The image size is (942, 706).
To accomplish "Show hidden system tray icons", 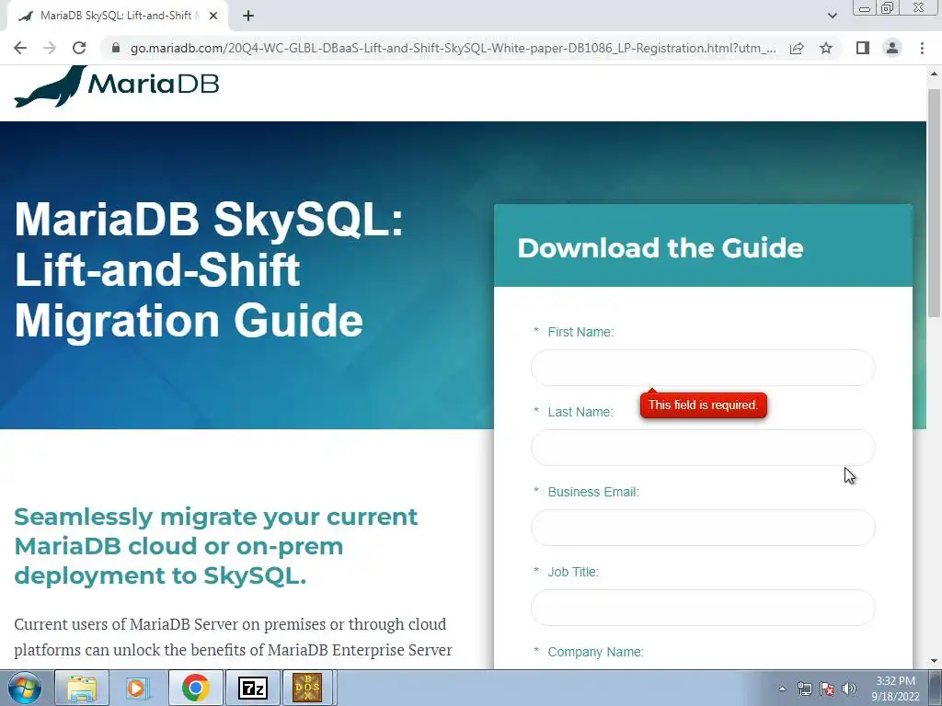I will click(x=782, y=689).
